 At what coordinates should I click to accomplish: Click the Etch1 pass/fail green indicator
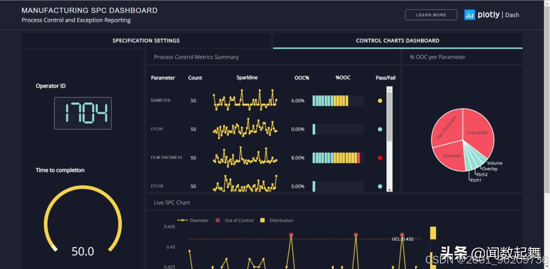click(380, 129)
